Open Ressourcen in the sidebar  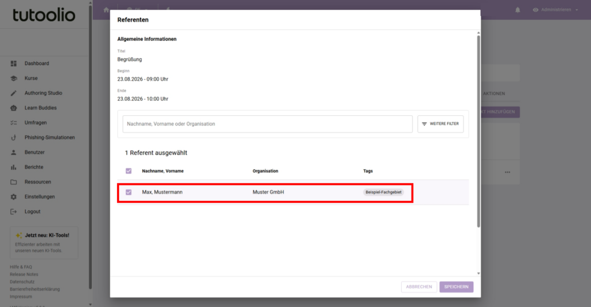[38, 182]
